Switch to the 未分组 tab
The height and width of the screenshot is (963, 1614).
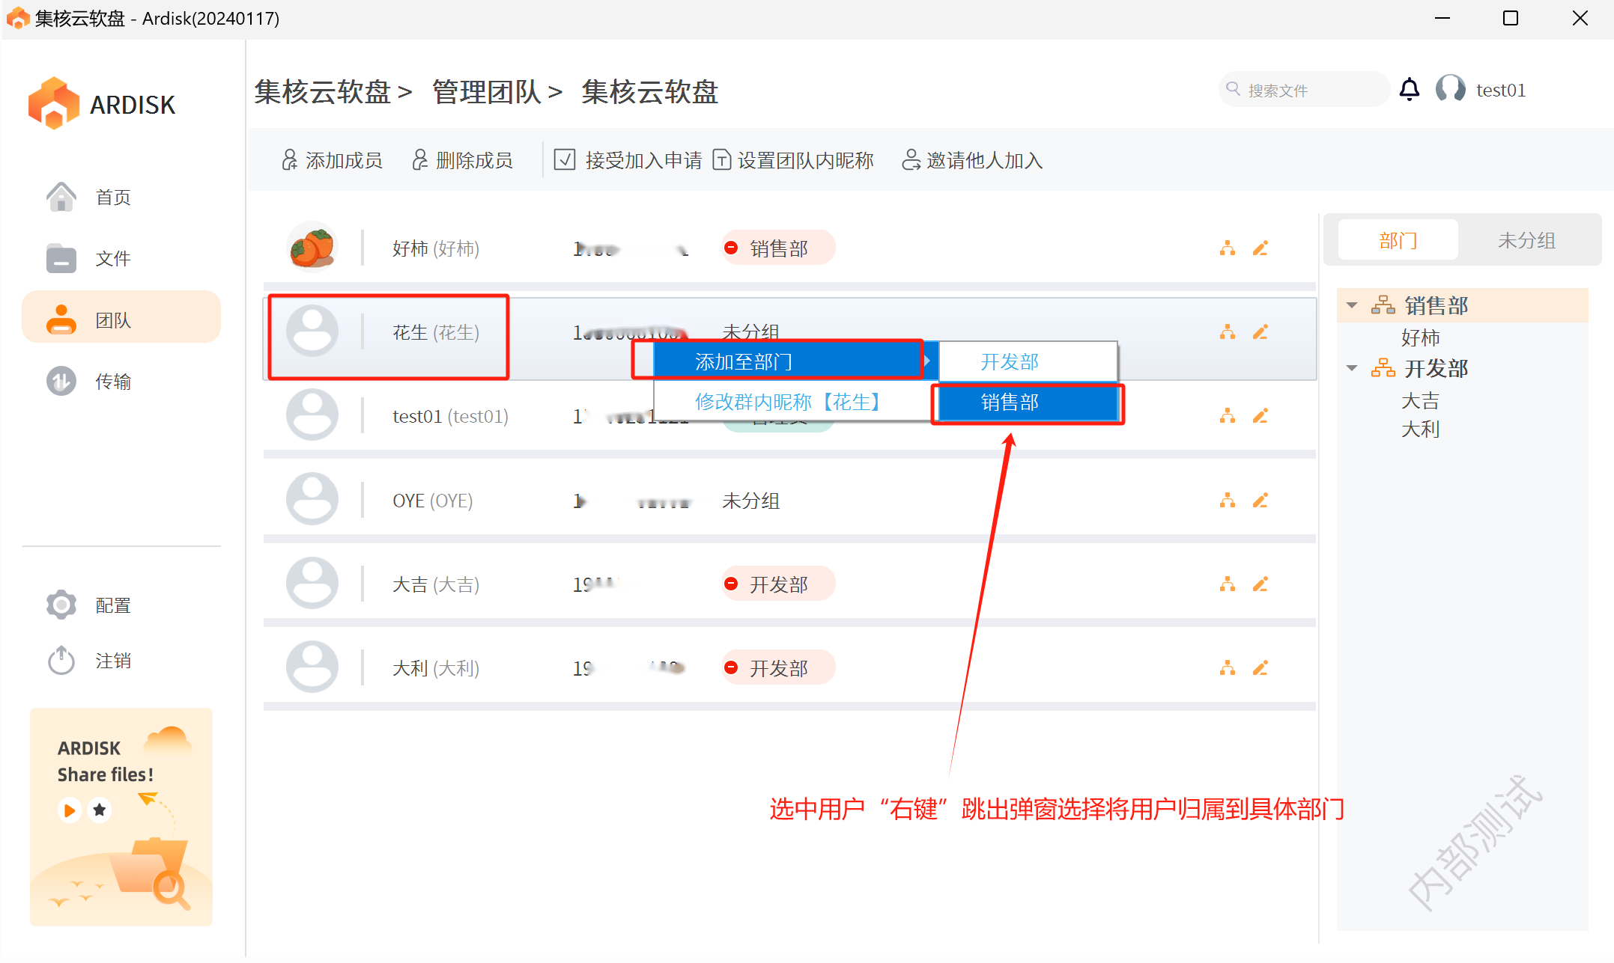pyautogui.click(x=1526, y=240)
